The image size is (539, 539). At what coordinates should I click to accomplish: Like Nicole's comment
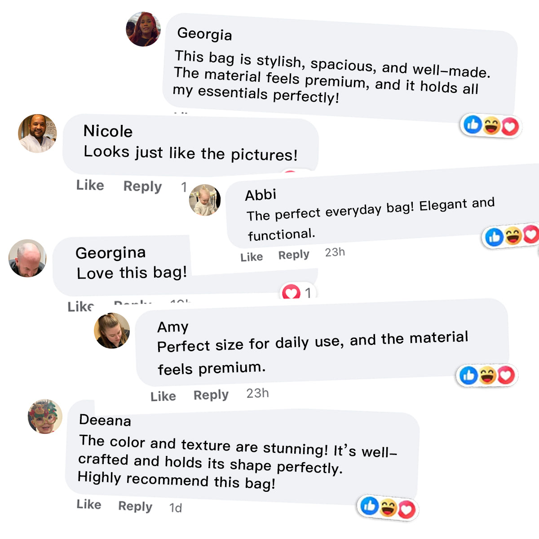click(x=90, y=185)
